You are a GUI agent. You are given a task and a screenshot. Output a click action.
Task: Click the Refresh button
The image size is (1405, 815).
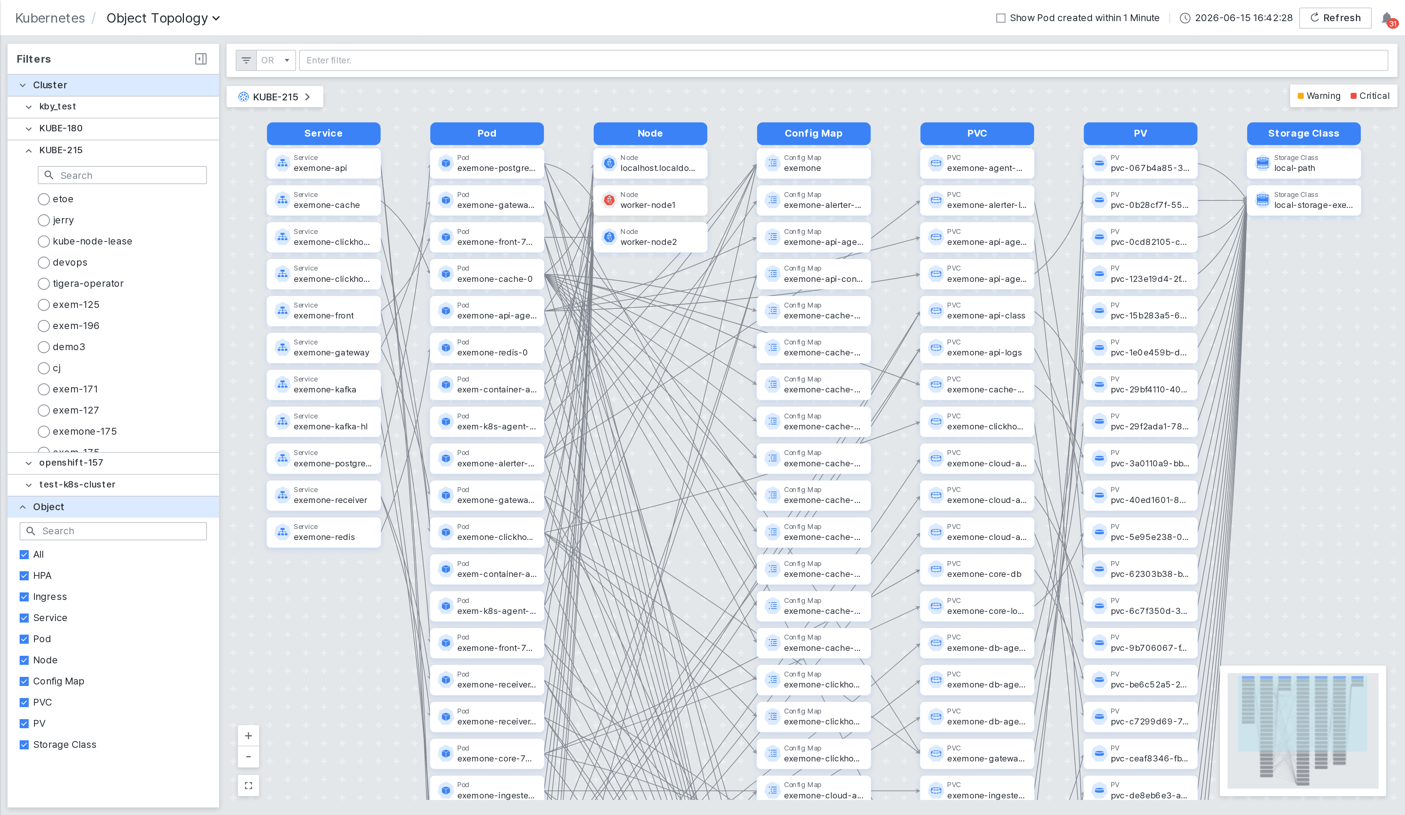1335,18
